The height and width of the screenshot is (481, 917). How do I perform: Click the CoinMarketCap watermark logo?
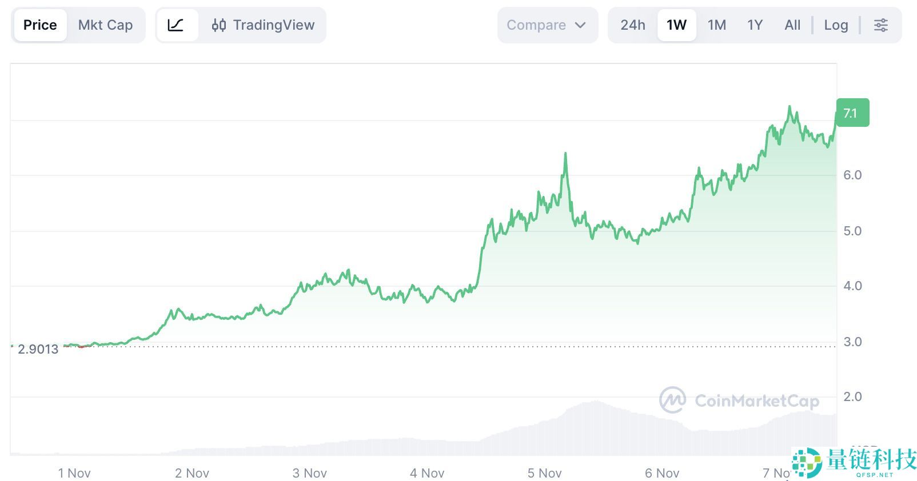tap(739, 400)
